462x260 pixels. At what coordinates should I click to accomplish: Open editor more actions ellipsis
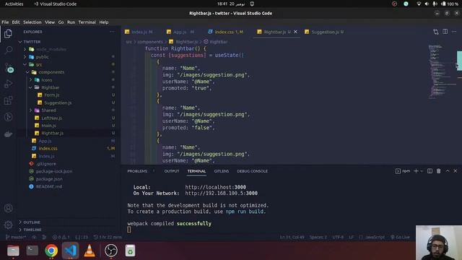[454, 32]
